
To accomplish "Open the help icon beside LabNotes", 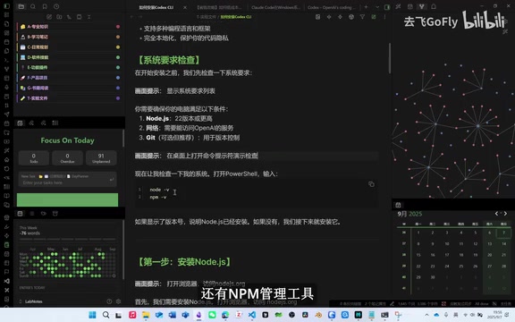I will coord(109,301).
